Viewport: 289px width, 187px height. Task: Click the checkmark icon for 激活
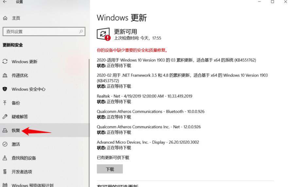click(x=5, y=144)
